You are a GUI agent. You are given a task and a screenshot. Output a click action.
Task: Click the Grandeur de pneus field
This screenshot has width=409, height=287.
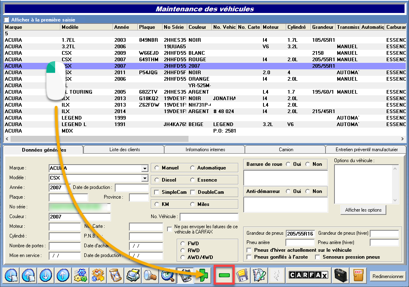click(x=300, y=233)
